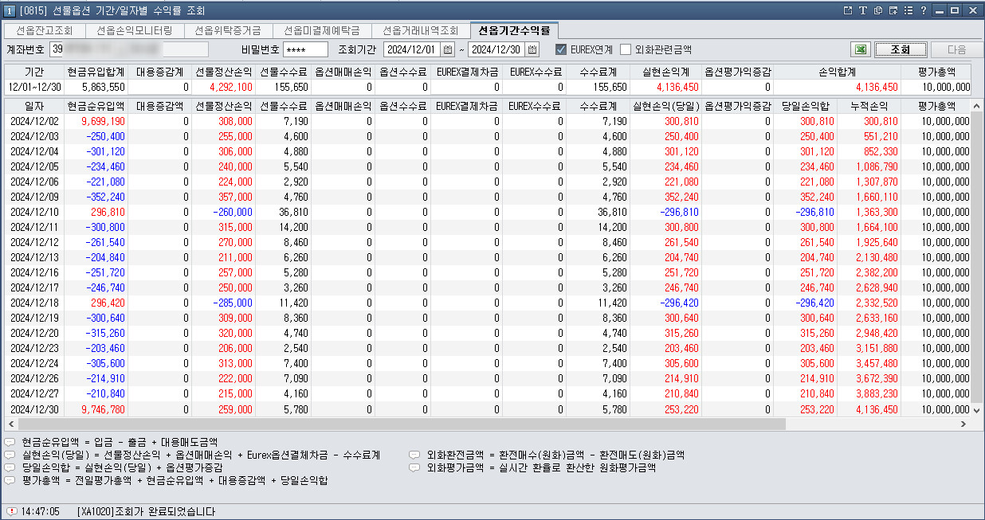Image resolution: width=985 pixels, height=520 pixels.
Task: Click the note icon beside 현금순유입액 formula
Action: click(x=10, y=441)
